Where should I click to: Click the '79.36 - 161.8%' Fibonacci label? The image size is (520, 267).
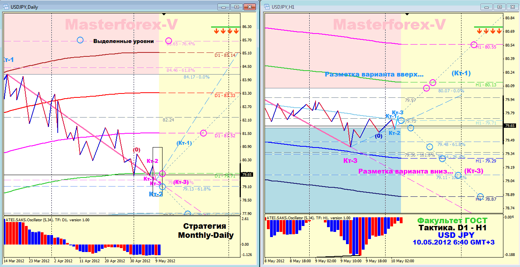[x=420, y=155]
